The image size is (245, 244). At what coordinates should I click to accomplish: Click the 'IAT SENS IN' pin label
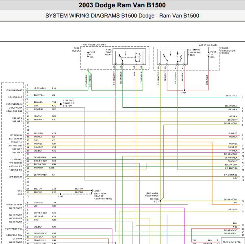tap(16, 135)
